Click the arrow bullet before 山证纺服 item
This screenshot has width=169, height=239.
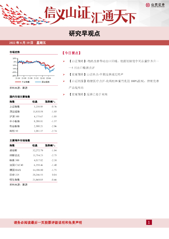(64, 81)
